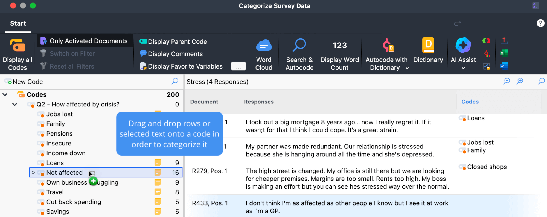Viewport: 547px width, 217px height.
Task: Export responses to Word
Action: click(504, 66)
